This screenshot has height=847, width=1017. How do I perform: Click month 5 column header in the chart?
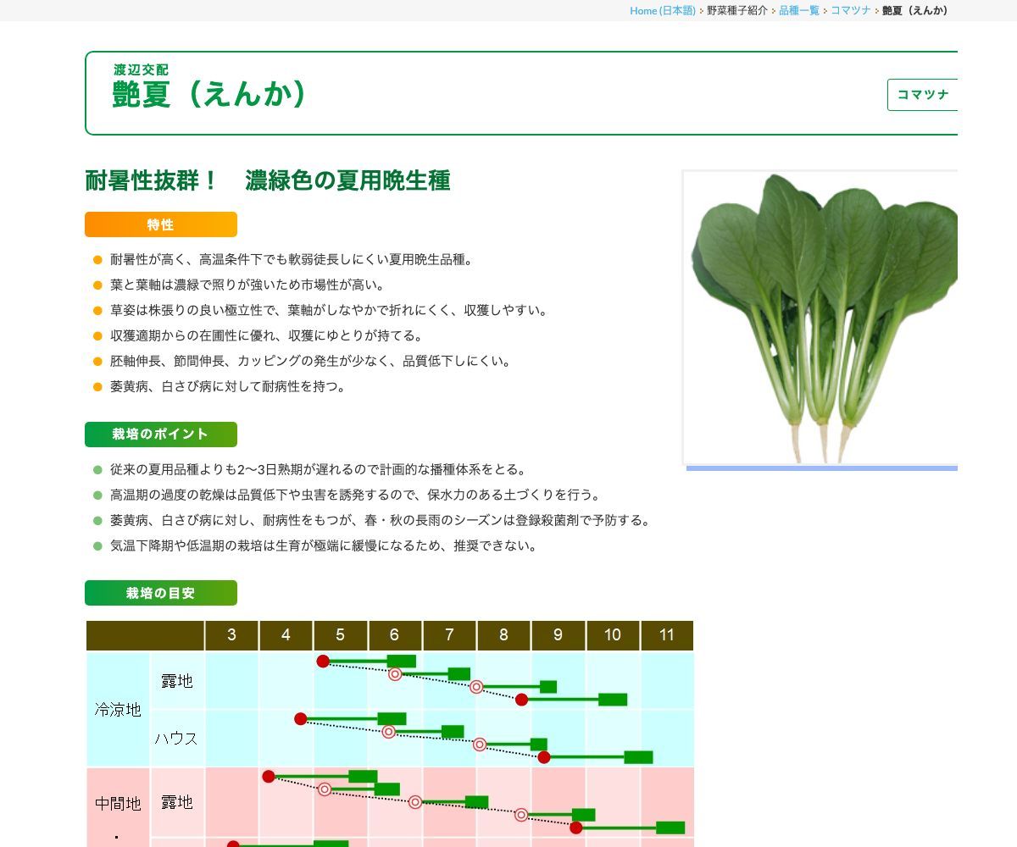340,635
